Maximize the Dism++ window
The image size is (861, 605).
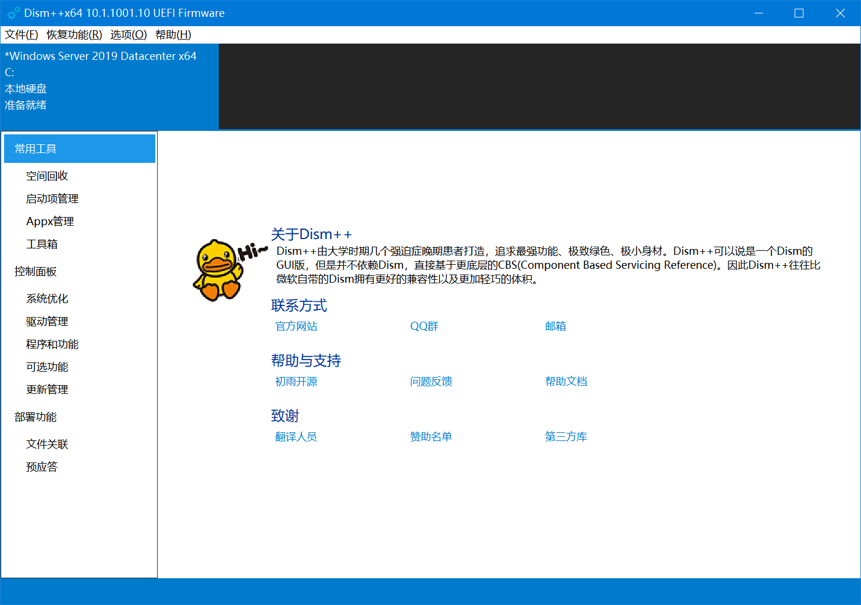[799, 13]
